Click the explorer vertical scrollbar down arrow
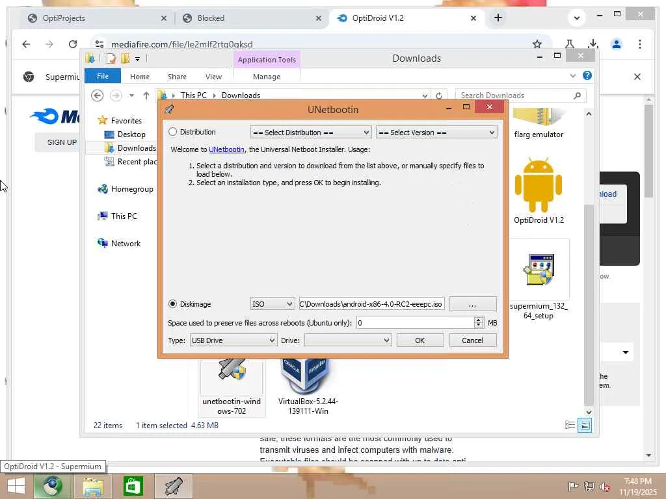The width and height of the screenshot is (666, 499). tap(589, 412)
